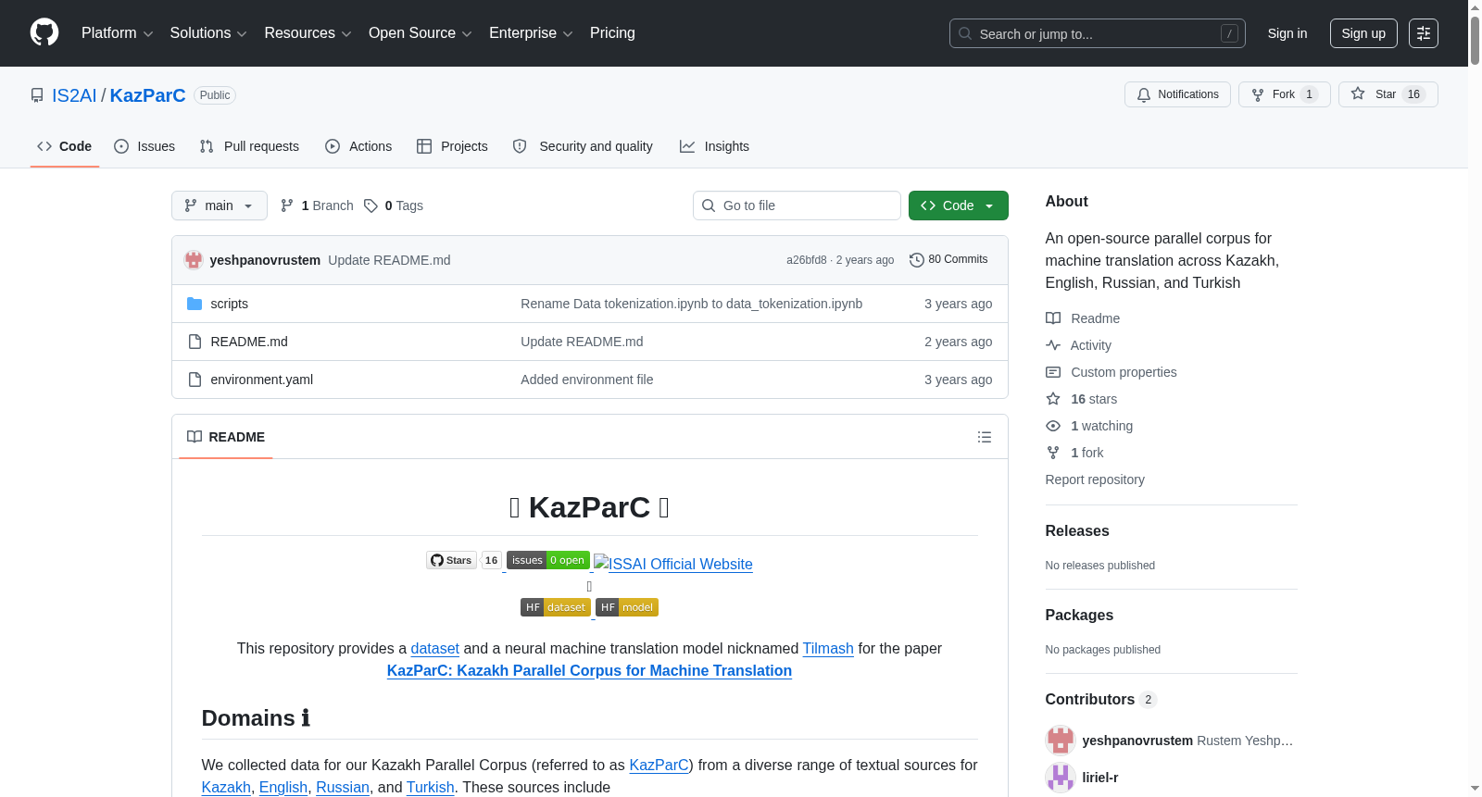Click the branch icon beside 1 Branch
The width and height of the screenshot is (1482, 797).
[x=287, y=205]
